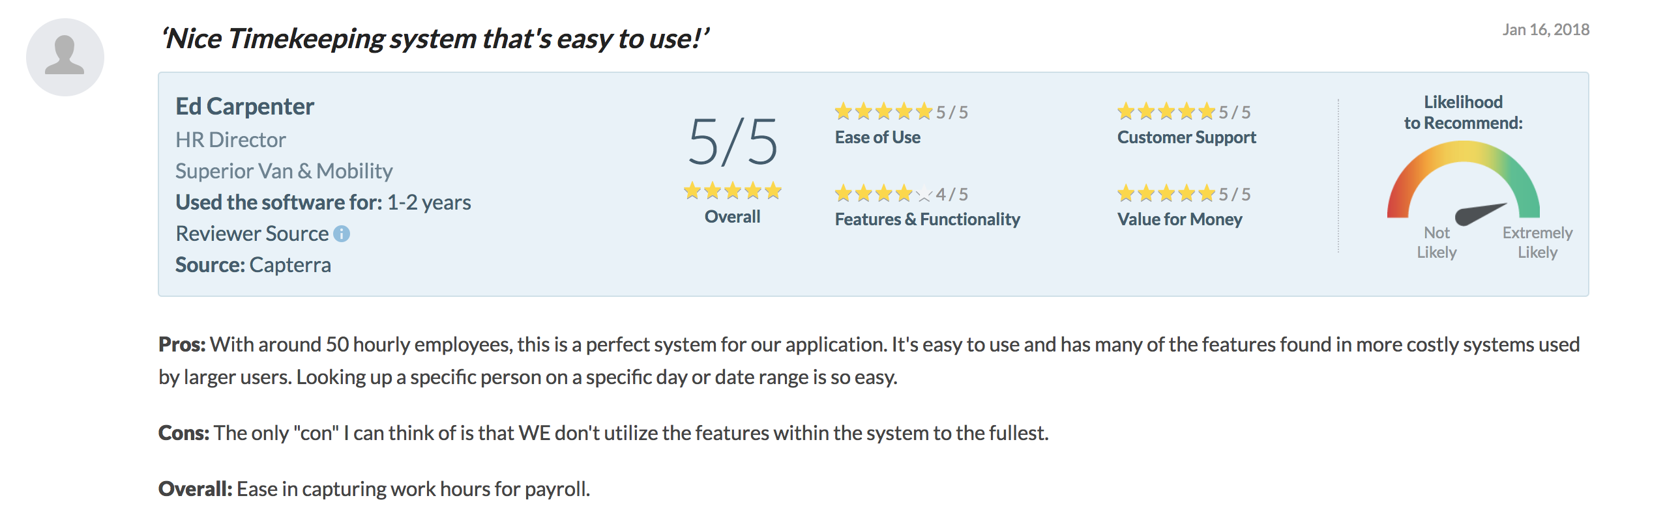The height and width of the screenshot is (526, 1665).
Task: Click the Source: Capterra label
Action: [253, 265]
